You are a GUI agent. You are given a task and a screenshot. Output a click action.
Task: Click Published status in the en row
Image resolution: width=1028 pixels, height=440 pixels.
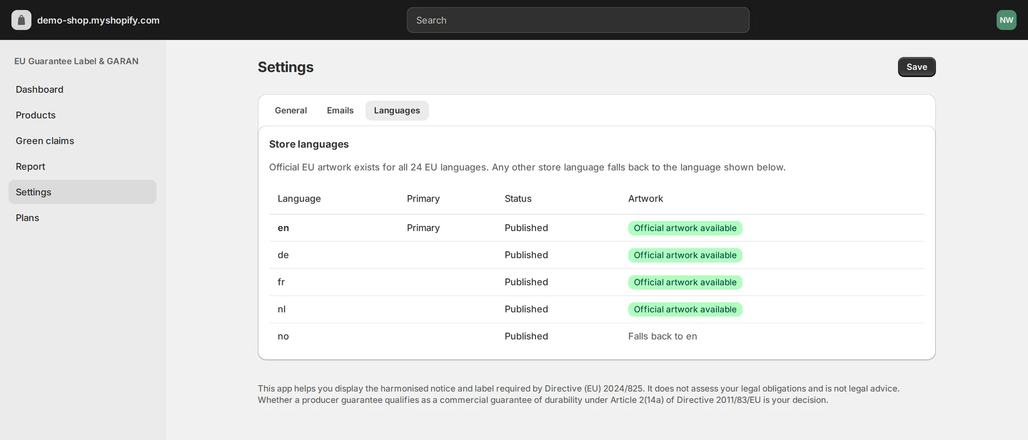tap(526, 228)
